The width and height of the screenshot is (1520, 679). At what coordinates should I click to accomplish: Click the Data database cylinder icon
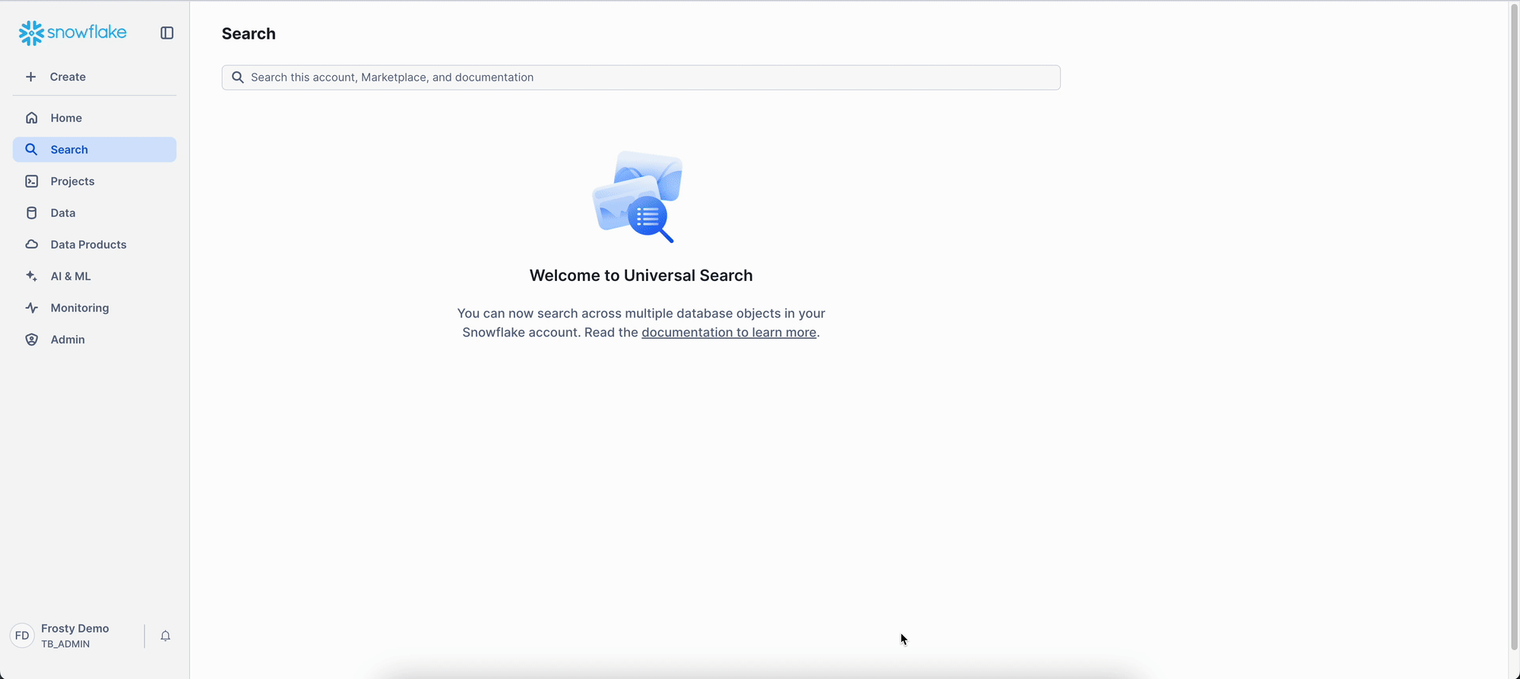click(x=31, y=213)
